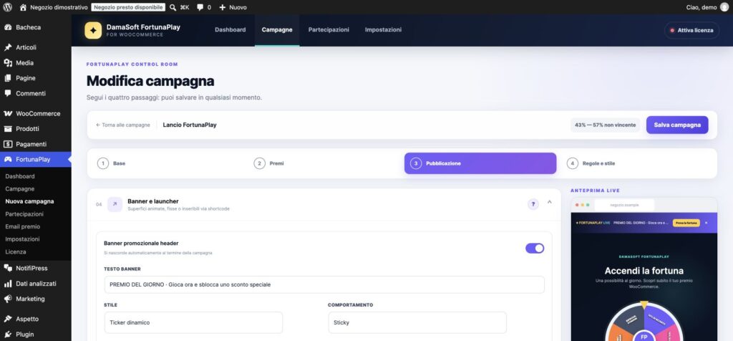This screenshot has width=733, height=341.
Task: Open Campagne submenu item
Action: pos(19,189)
